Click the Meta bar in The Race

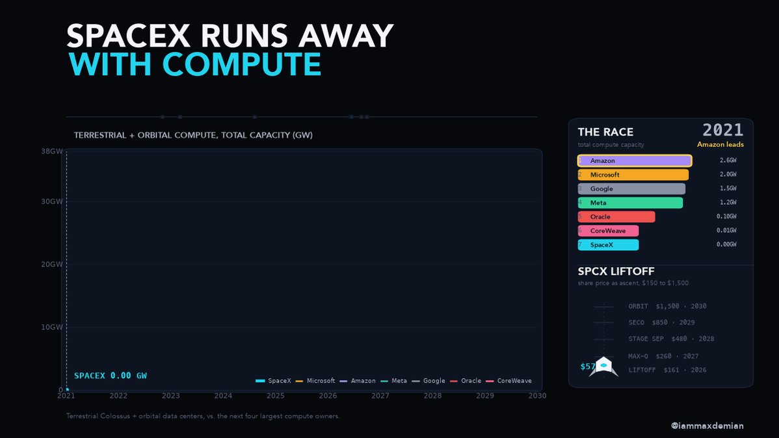coord(630,203)
